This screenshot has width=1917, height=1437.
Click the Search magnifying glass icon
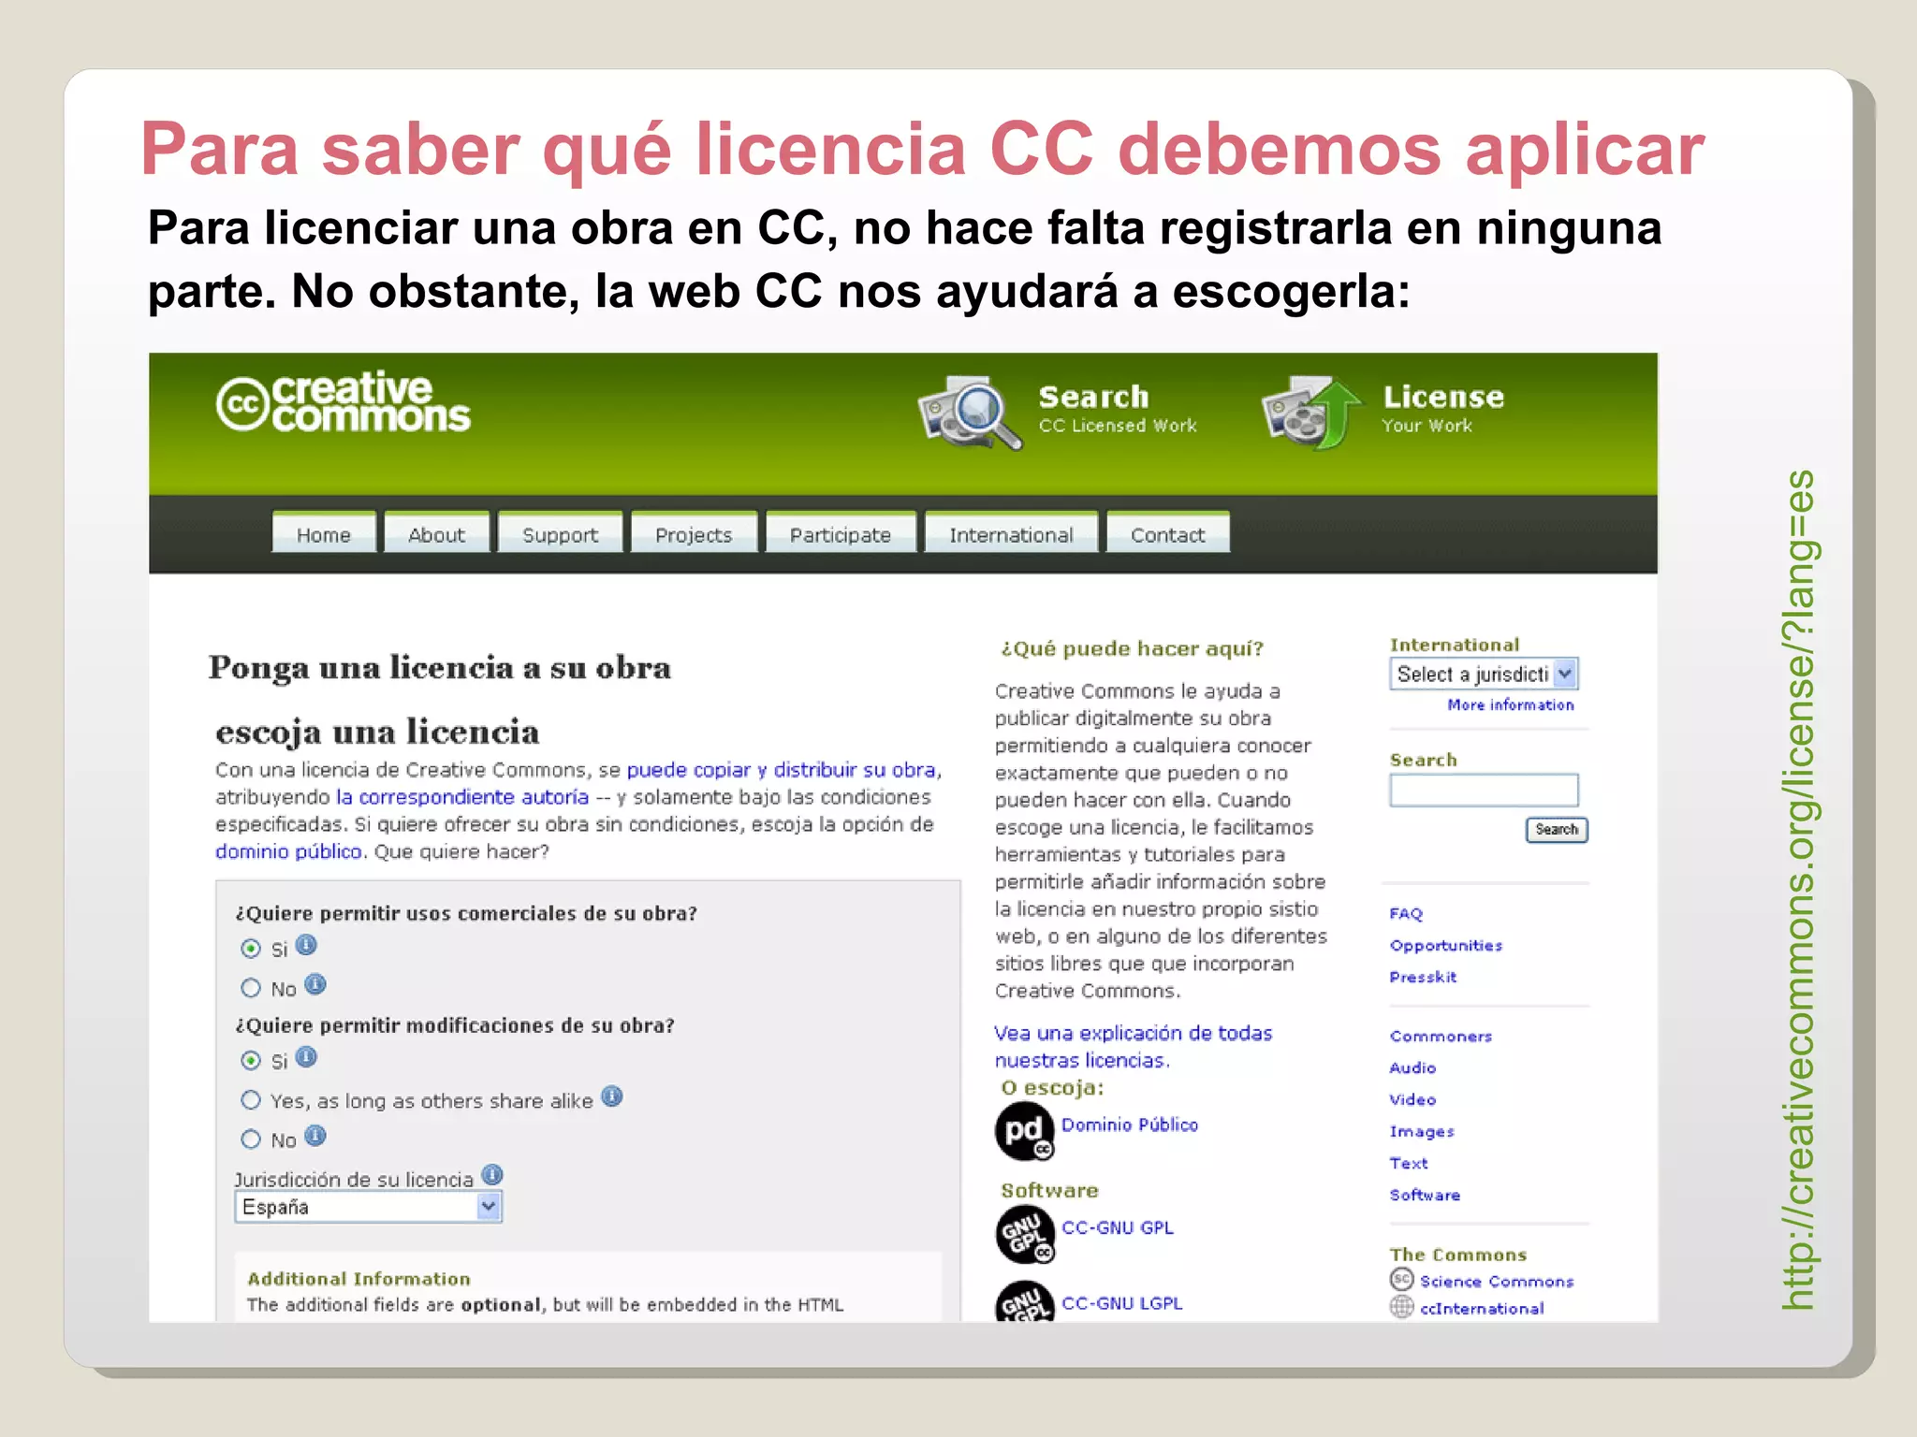(970, 413)
